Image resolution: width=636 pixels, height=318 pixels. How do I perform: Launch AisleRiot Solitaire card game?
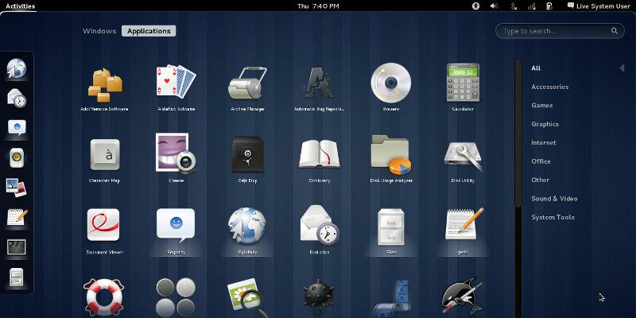[176, 83]
